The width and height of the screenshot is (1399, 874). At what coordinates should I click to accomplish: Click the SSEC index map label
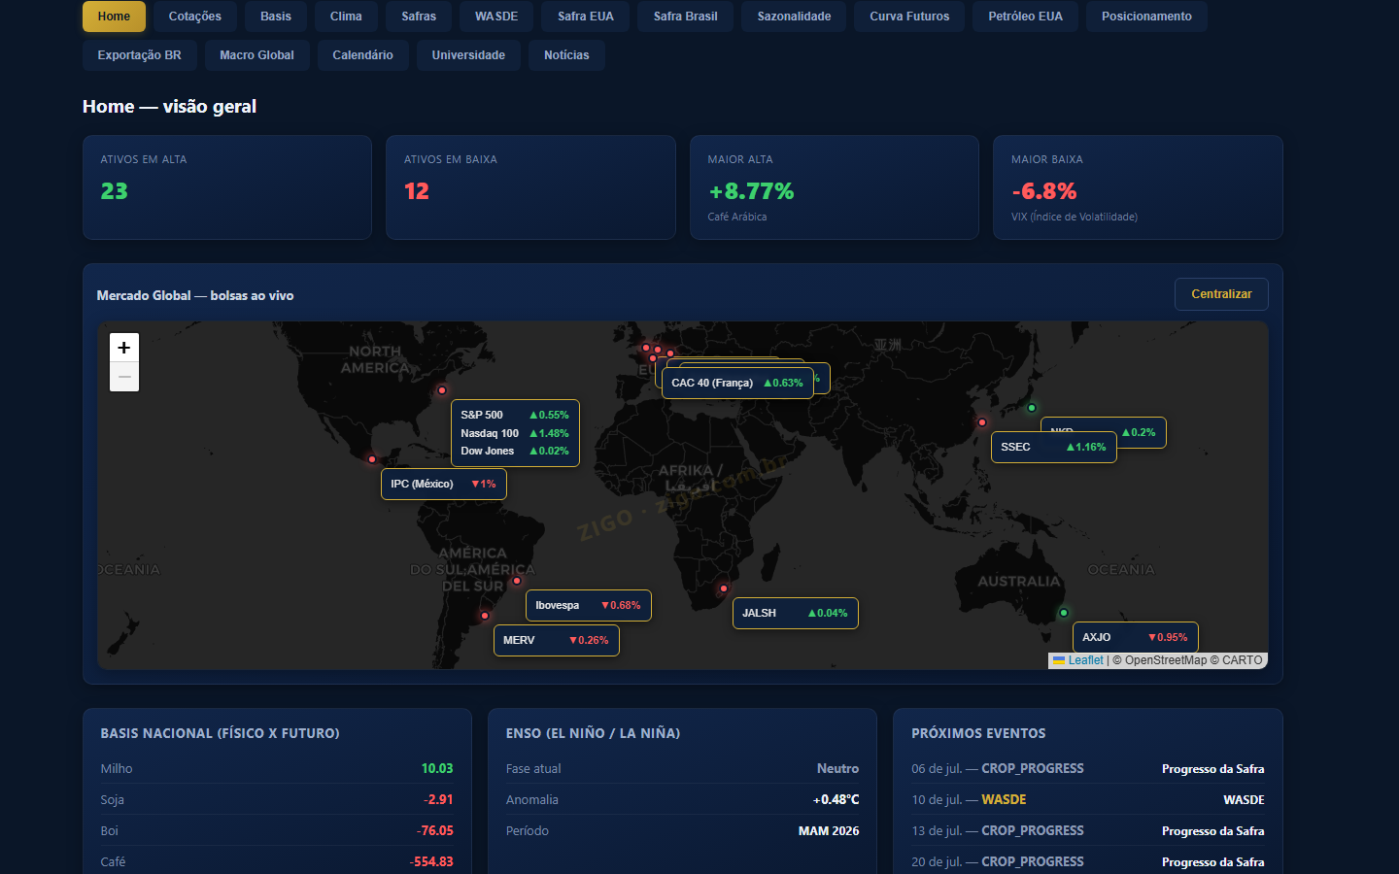(x=1053, y=447)
